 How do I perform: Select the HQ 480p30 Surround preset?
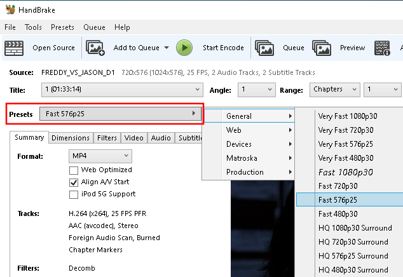point(350,270)
